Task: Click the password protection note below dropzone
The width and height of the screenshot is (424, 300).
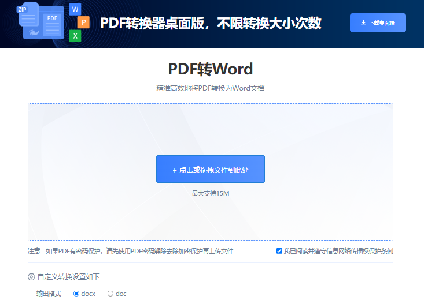Action: pyautogui.click(x=131, y=251)
